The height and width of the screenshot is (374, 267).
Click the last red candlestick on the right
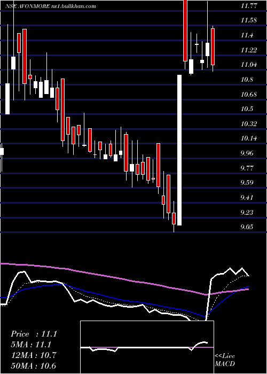213,47
